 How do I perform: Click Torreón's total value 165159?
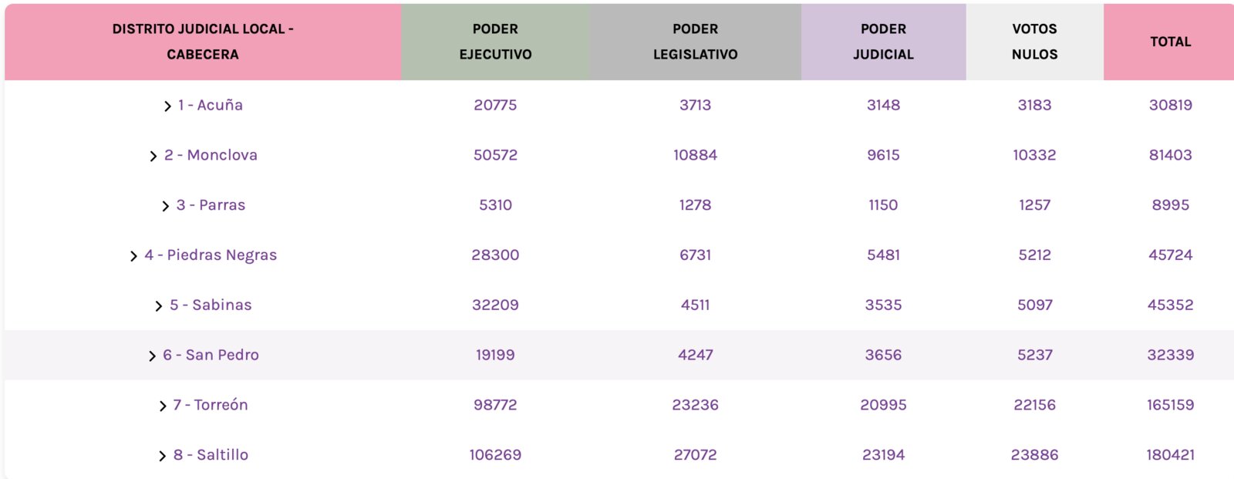click(1170, 405)
